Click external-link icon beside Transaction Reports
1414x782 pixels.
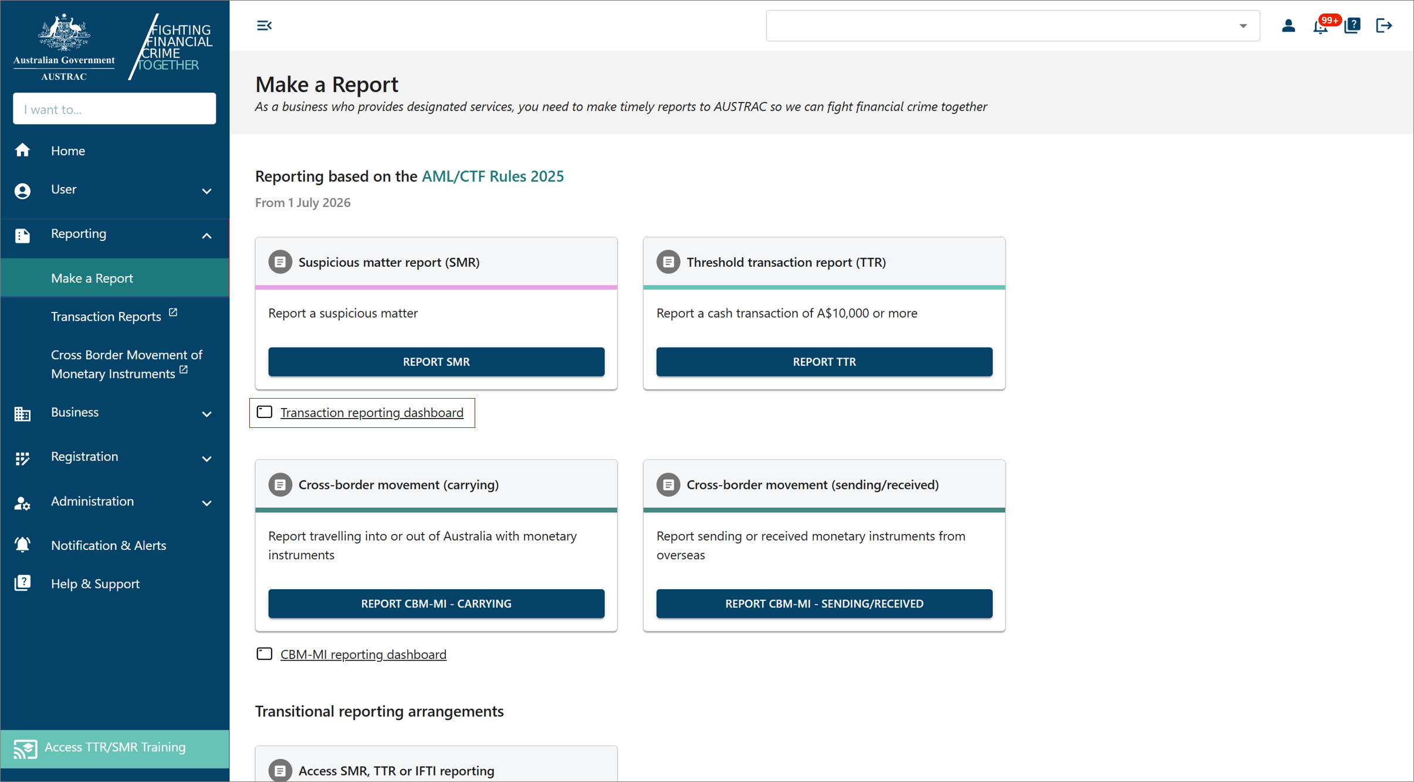point(173,312)
